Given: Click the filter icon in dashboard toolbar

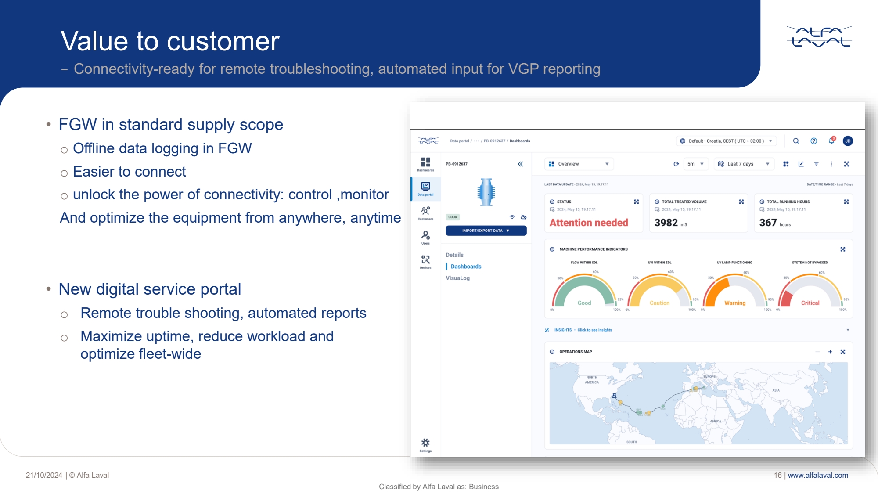Looking at the screenshot, I should pos(816,164).
